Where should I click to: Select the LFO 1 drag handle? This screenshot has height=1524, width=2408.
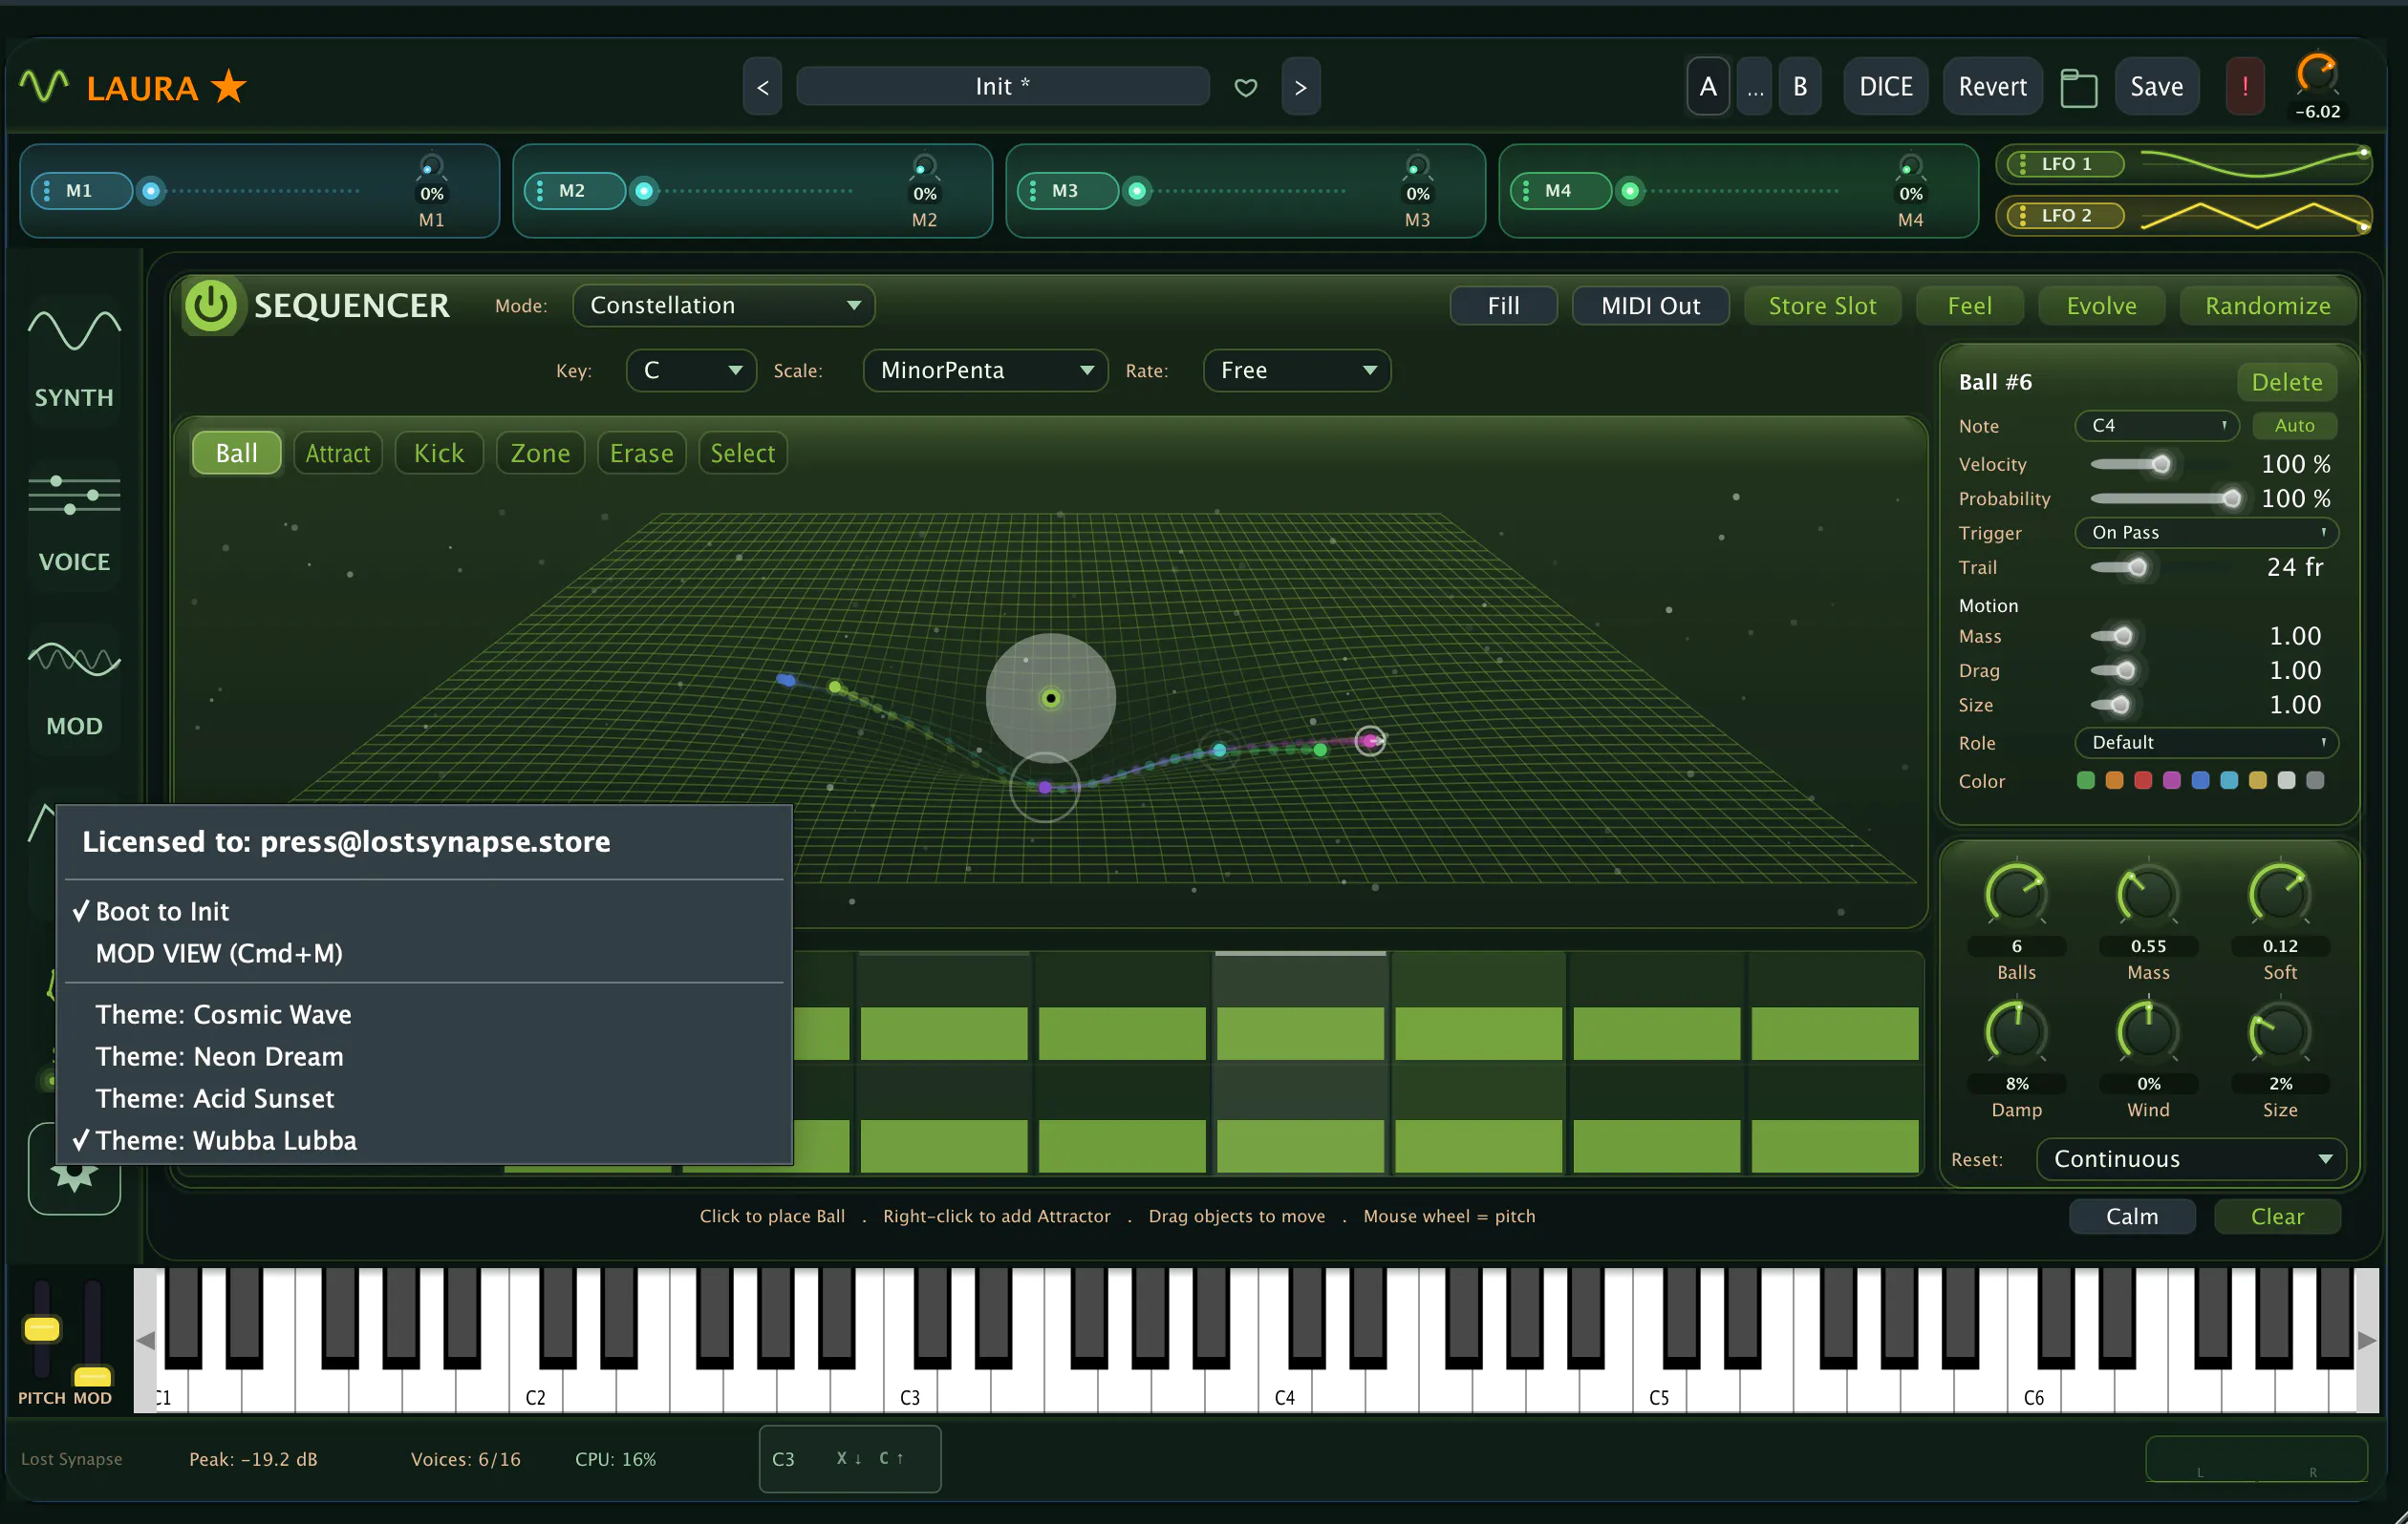tap(2022, 164)
